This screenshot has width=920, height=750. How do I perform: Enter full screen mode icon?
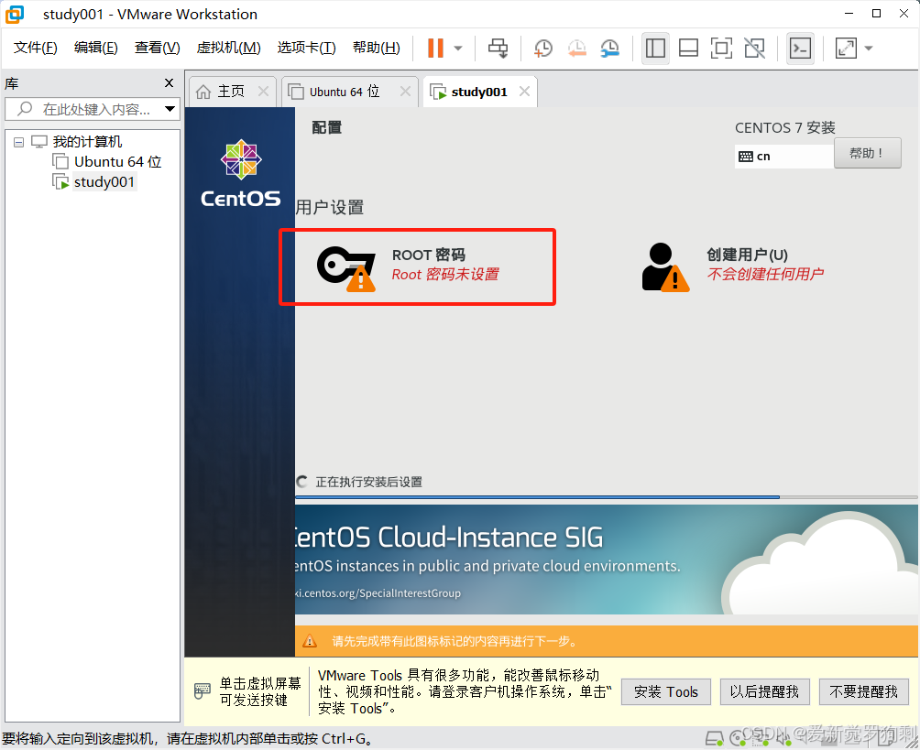click(721, 49)
